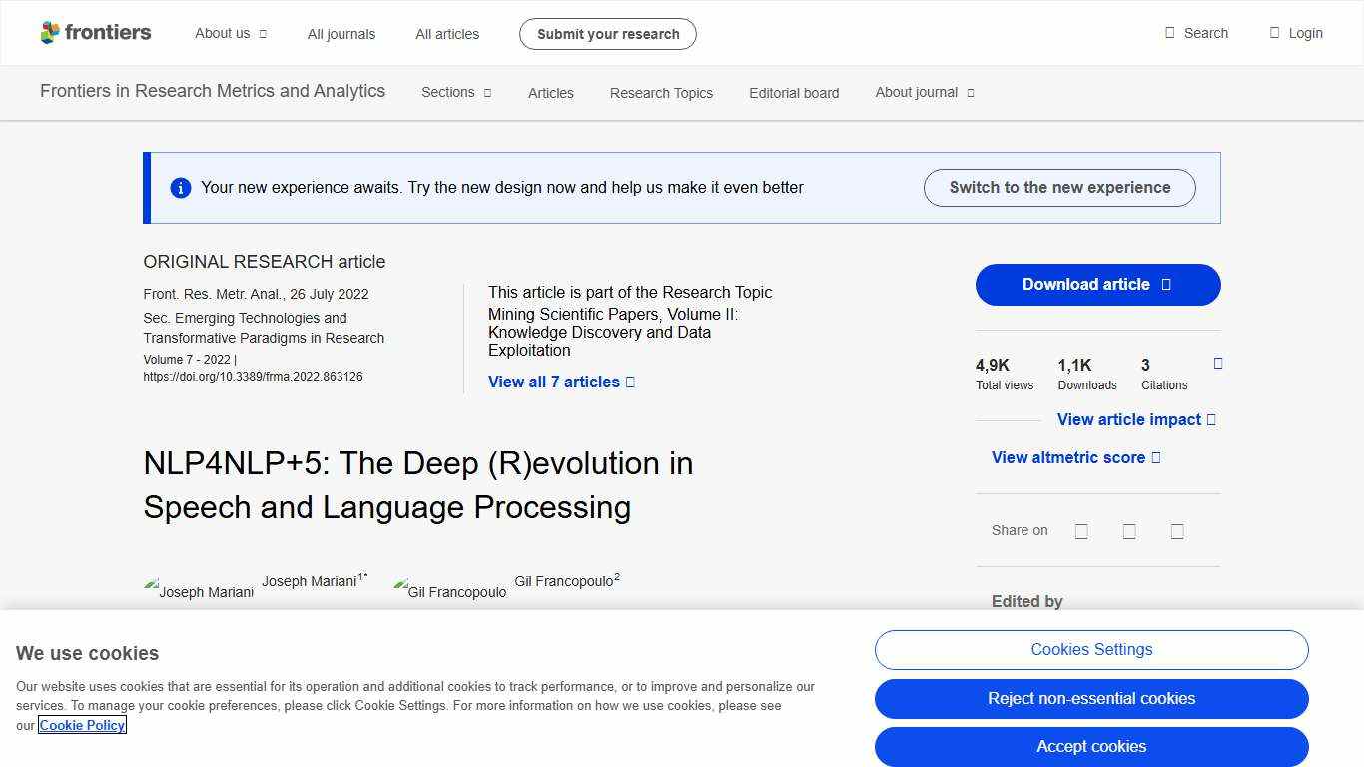Accept cookies in the consent banner
This screenshot has width=1364, height=767.
tap(1091, 746)
